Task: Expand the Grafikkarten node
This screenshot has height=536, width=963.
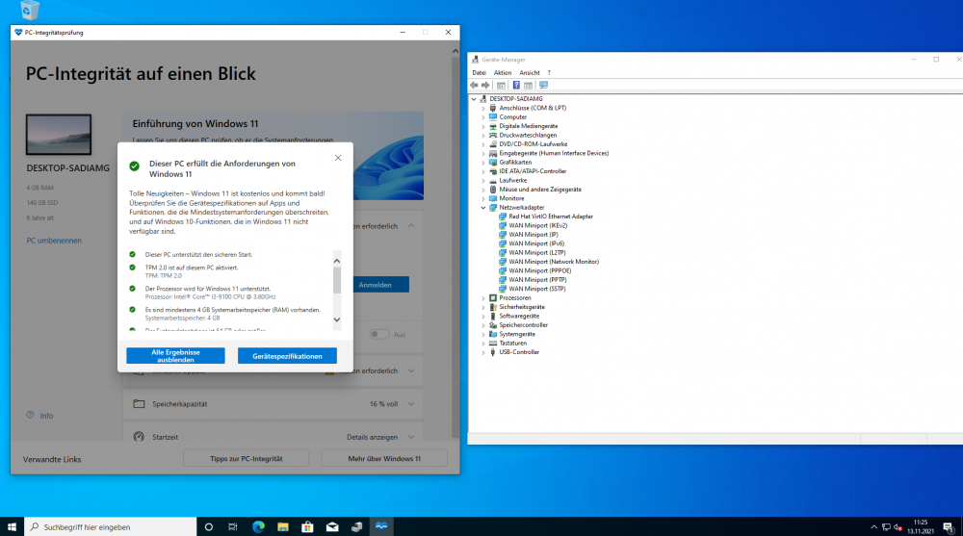Action: coord(483,163)
